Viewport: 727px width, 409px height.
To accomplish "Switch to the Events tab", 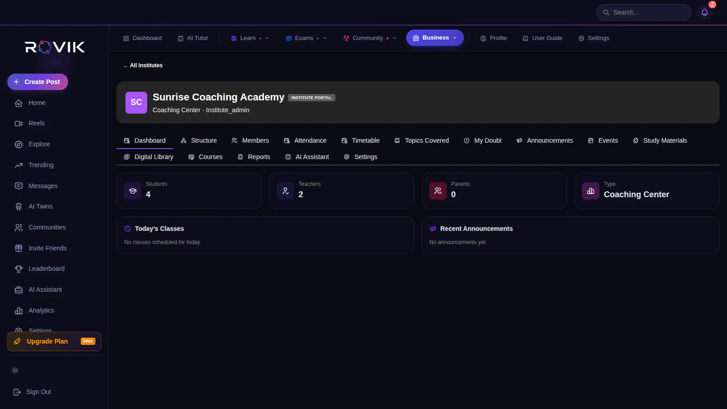I will pyautogui.click(x=603, y=140).
